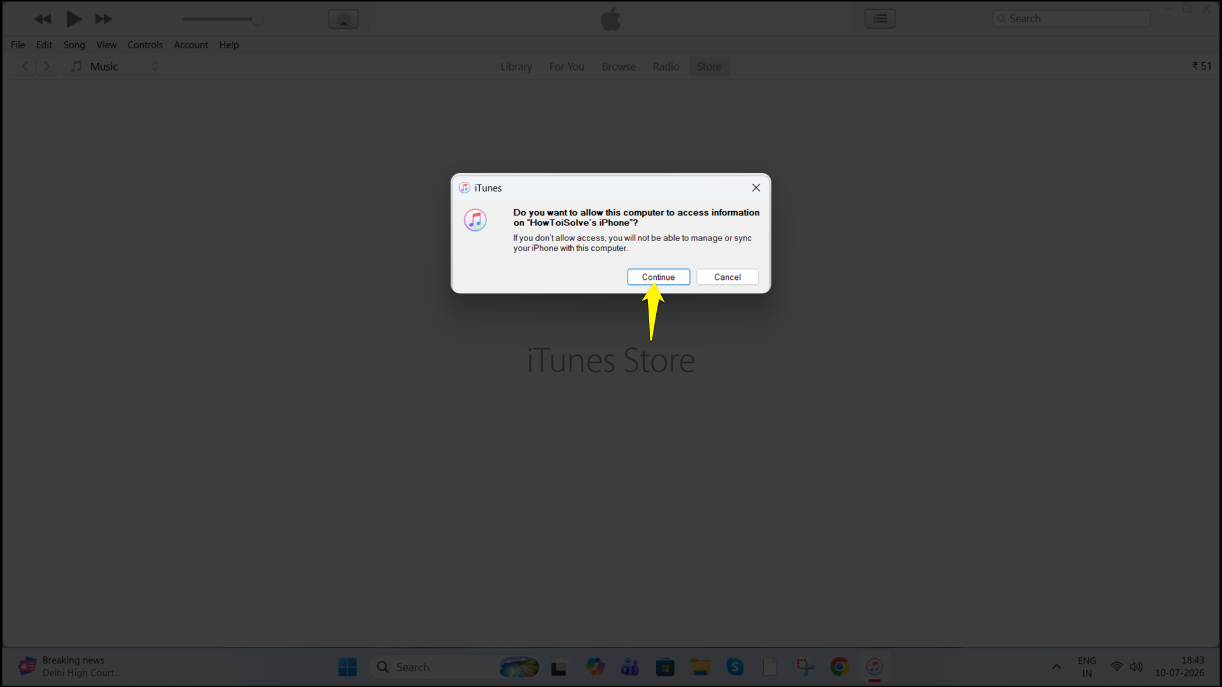The image size is (1222, 687).
Task: Skip forward to the next track
Action: click(104, 19)
